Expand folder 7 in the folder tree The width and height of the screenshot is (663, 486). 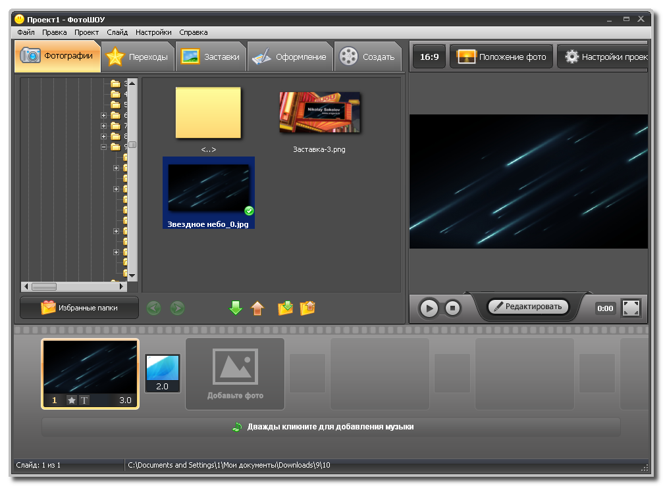coord(103,126)
